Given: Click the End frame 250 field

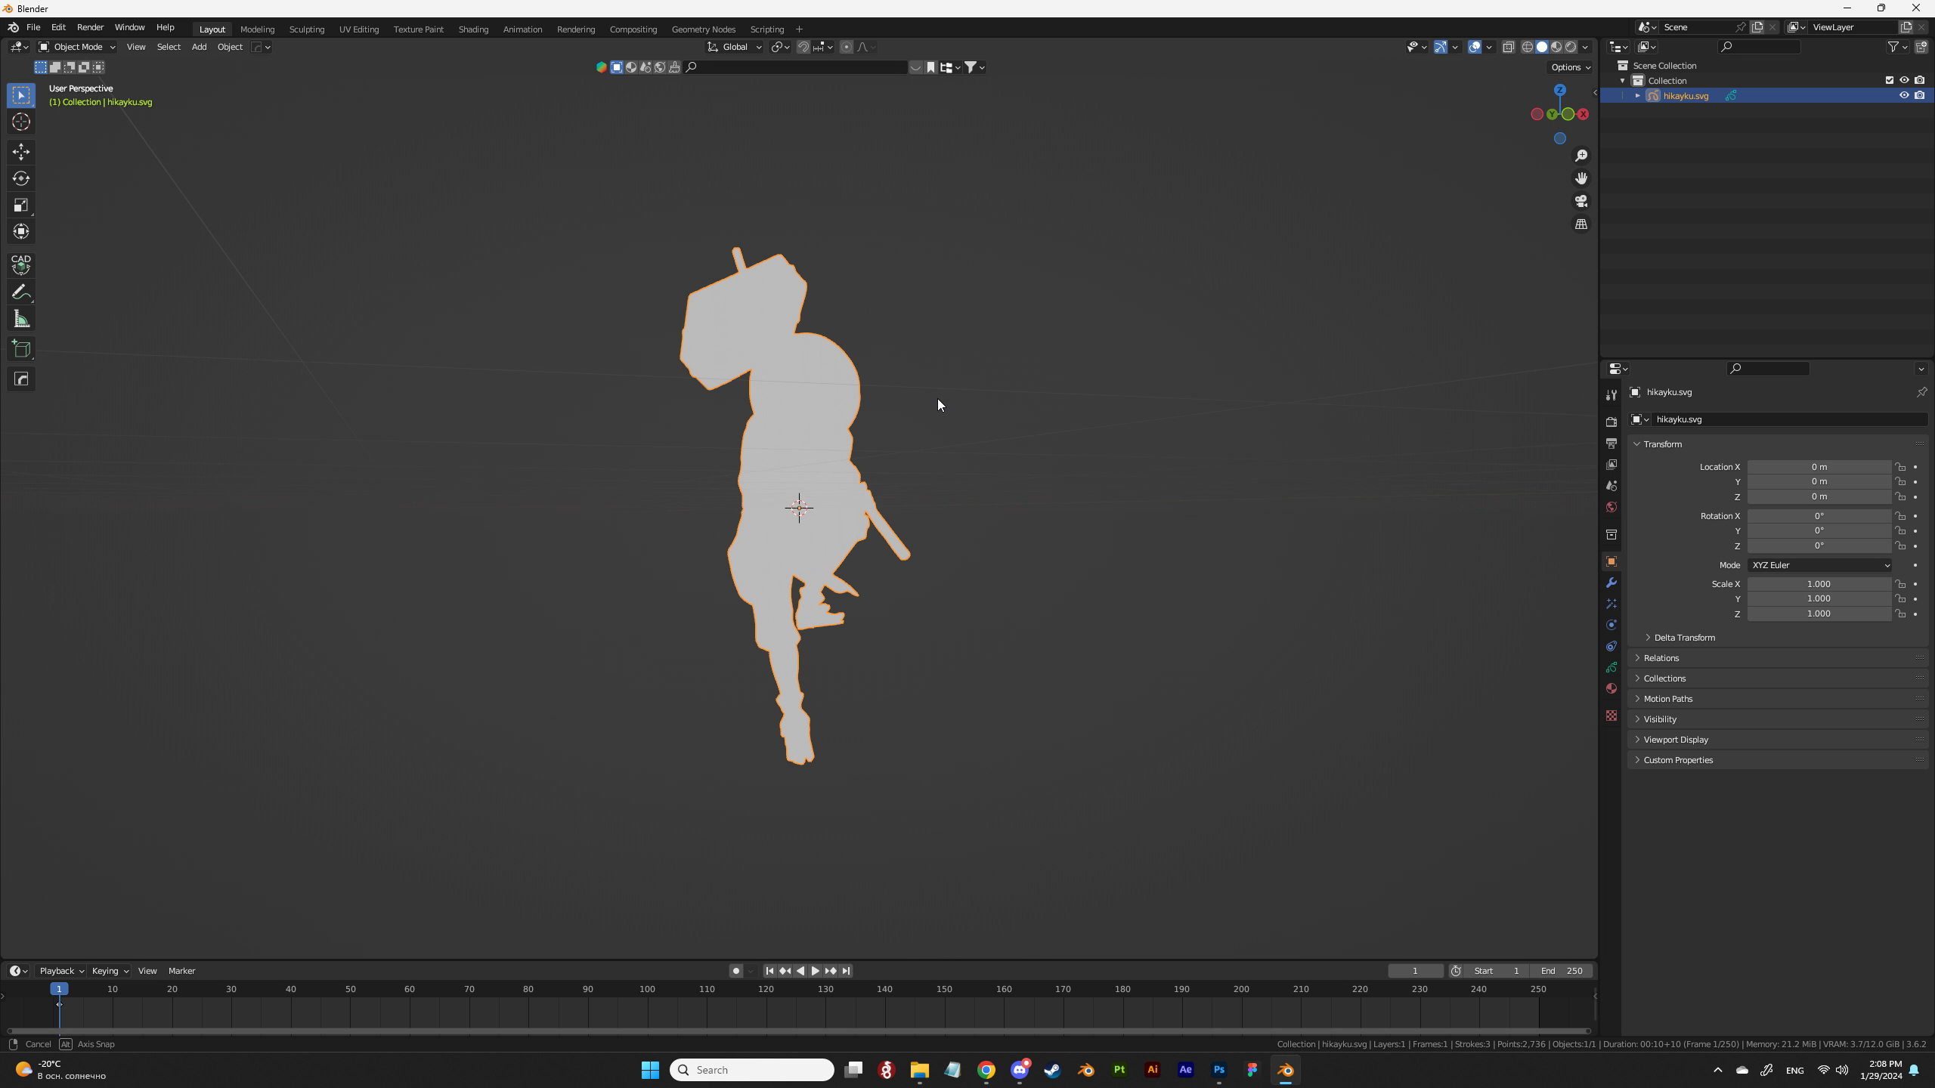Looking at the screenshot, I should (x=1562, y=971).
